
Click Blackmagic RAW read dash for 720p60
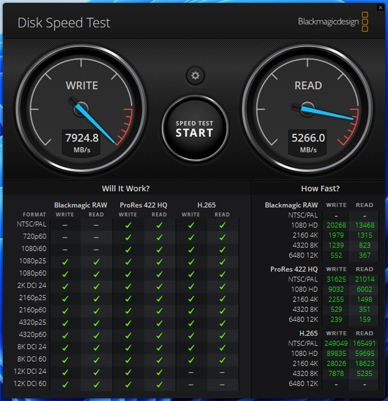click(x=96, y=237)
